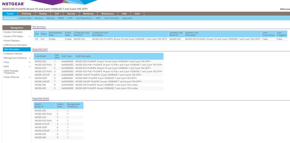
Task: Open the Monitoring tab
Action: click(88, 14)
